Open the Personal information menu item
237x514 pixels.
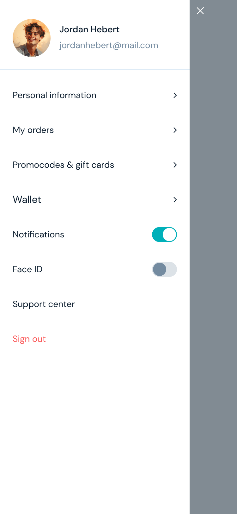point(54,95)
